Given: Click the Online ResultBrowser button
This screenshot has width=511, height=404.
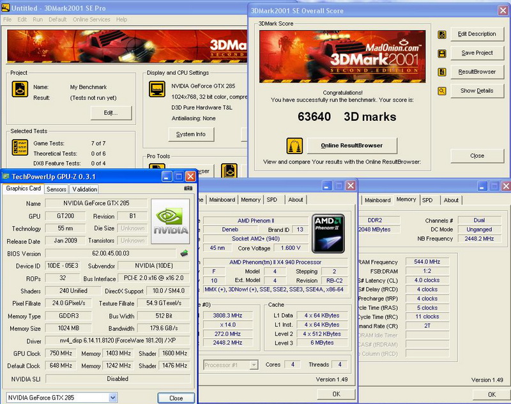Looking at the screenshot, I should point(352,146).
